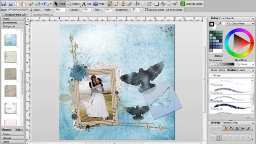Switch to the Transform tab
The image size is (256, 144).
point(227,123)
